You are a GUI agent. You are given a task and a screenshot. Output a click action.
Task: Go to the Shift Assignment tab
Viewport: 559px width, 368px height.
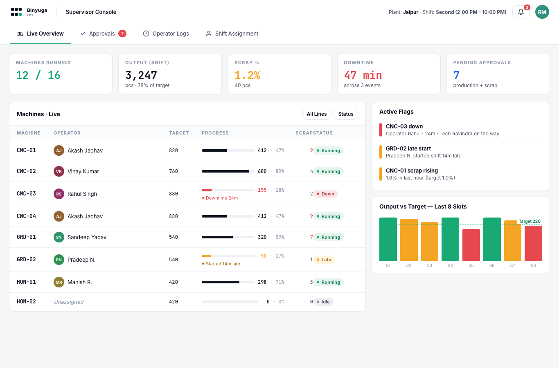(x=232, y=34)
